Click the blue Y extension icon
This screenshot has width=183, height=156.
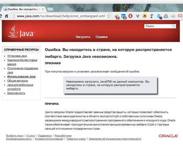138,16
